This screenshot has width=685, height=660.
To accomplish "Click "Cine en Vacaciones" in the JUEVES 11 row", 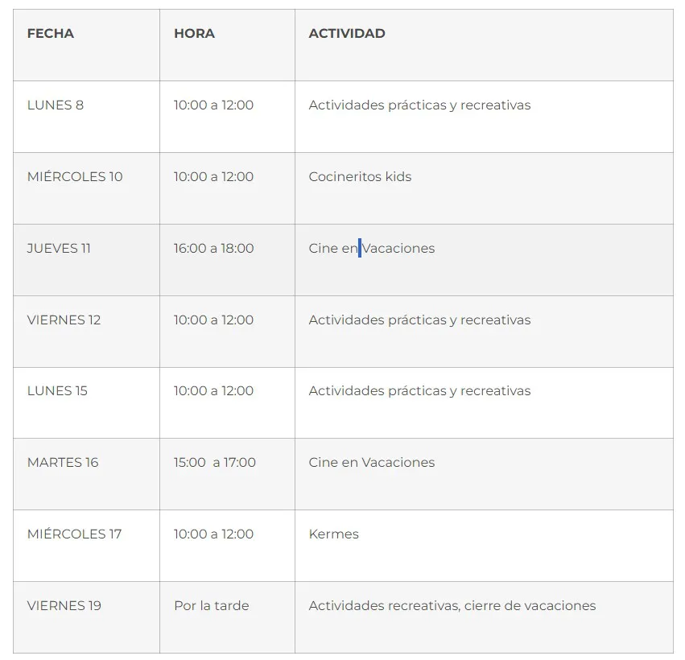I will click(x=372, y=249).
